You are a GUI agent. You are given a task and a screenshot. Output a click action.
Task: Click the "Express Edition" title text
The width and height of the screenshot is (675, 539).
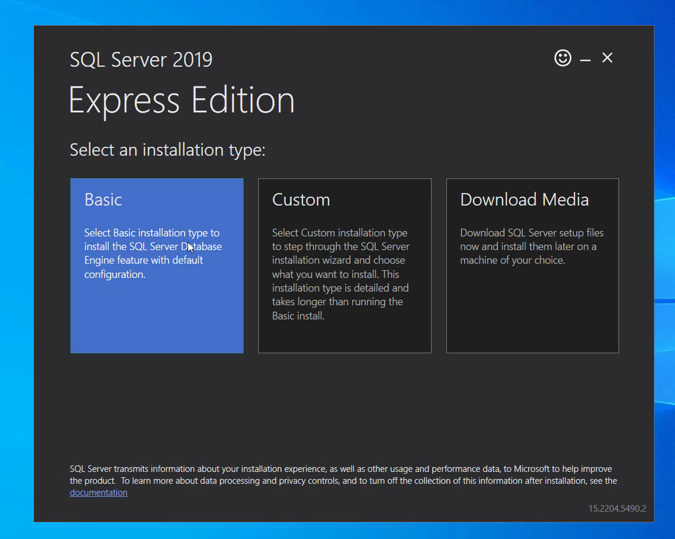[182, 100]
